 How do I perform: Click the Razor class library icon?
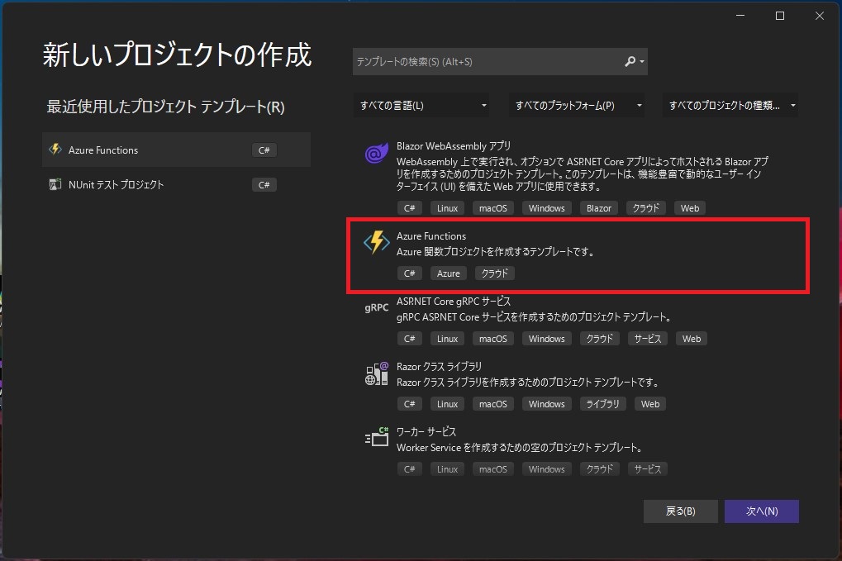point(377,373)
